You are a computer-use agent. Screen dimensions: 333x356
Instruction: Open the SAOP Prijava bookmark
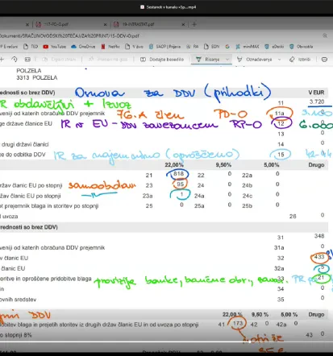coord(164,47)
